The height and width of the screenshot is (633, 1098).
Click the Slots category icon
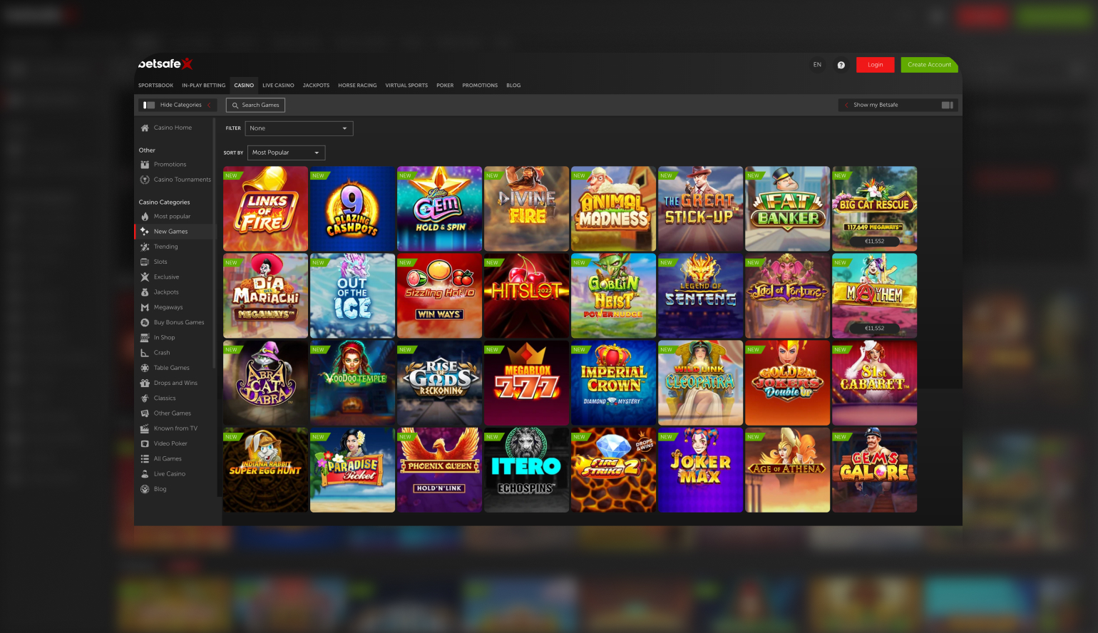(x=145, y=262)
